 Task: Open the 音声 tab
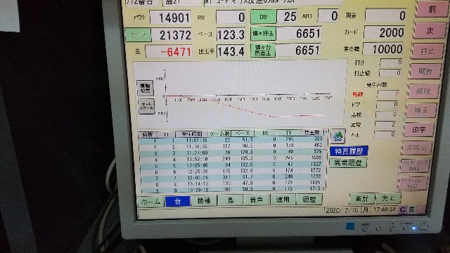[256, 200]
